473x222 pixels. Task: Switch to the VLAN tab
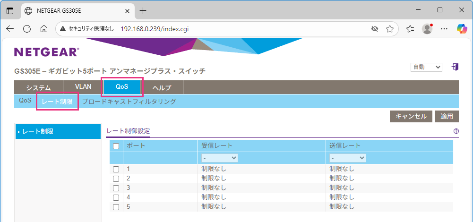[83, 87]
